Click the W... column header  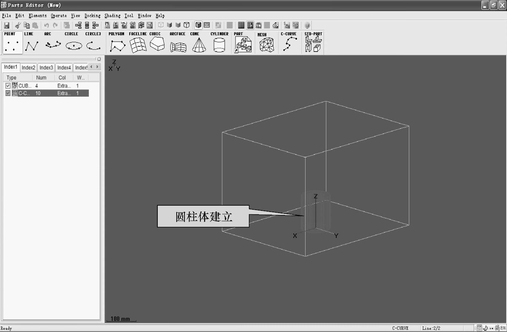pos(80,77)
